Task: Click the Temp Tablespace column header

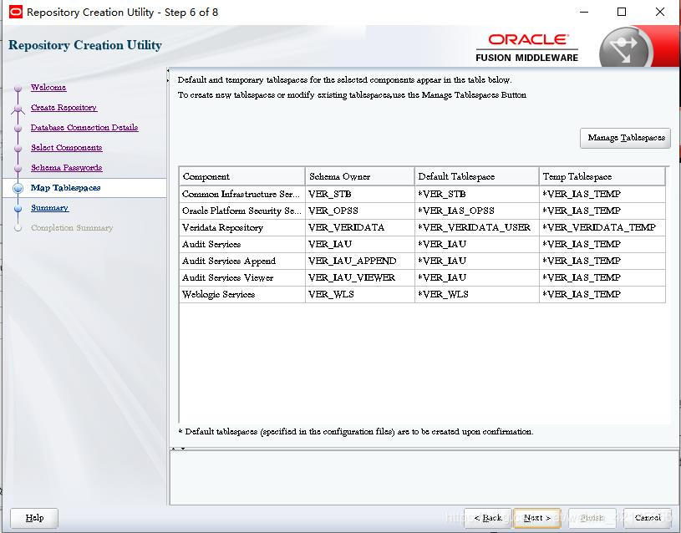Action: (x=602, y=176)
